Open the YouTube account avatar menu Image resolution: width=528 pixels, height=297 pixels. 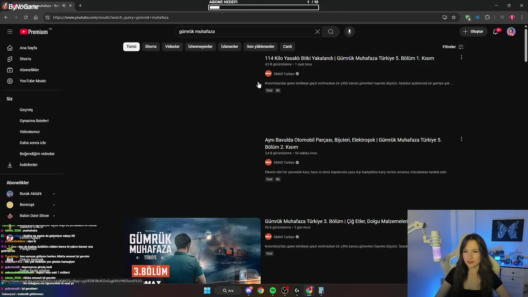point(511,32)
